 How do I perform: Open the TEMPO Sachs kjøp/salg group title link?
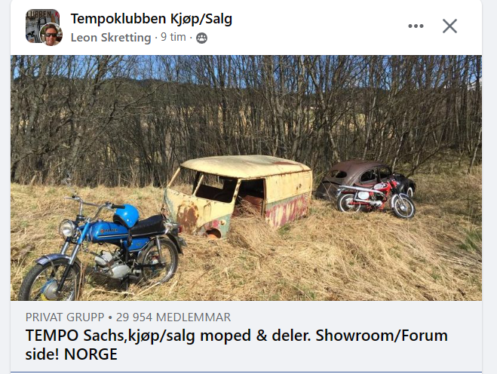237,345
